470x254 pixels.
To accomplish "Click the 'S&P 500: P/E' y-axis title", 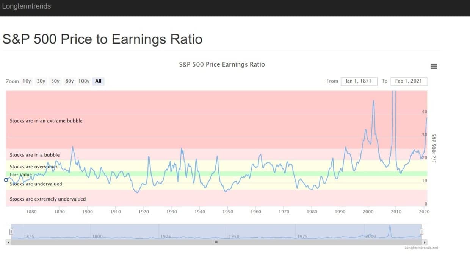I will click(x=434, y=148).
